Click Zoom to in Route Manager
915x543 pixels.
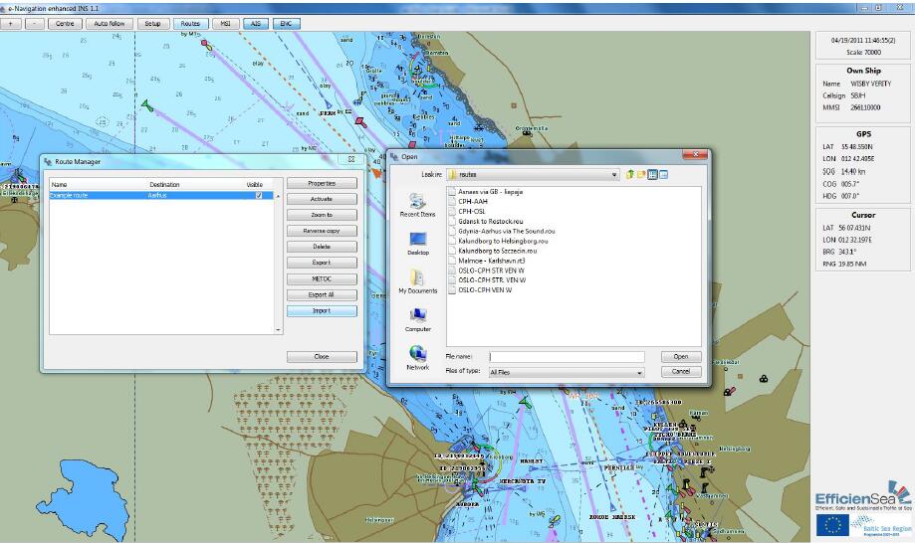(x=322, y=215)
